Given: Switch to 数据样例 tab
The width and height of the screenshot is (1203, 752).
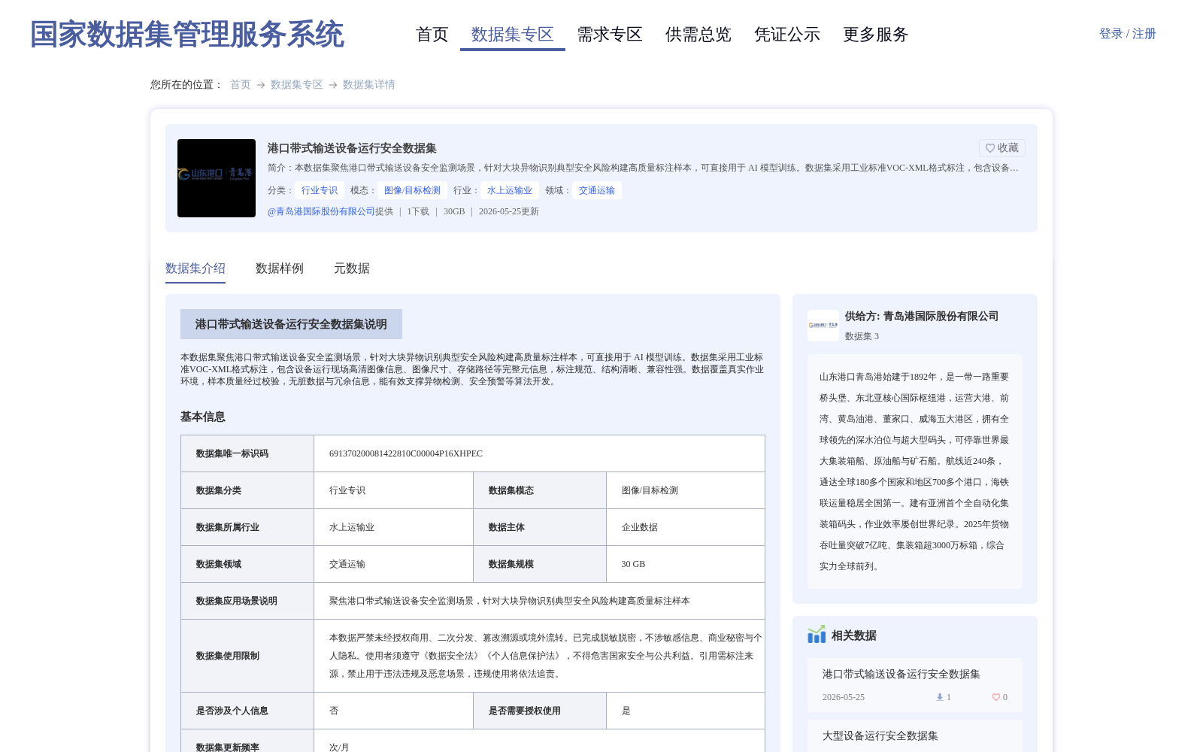Looking at the screenshot, I should point(280,268).
